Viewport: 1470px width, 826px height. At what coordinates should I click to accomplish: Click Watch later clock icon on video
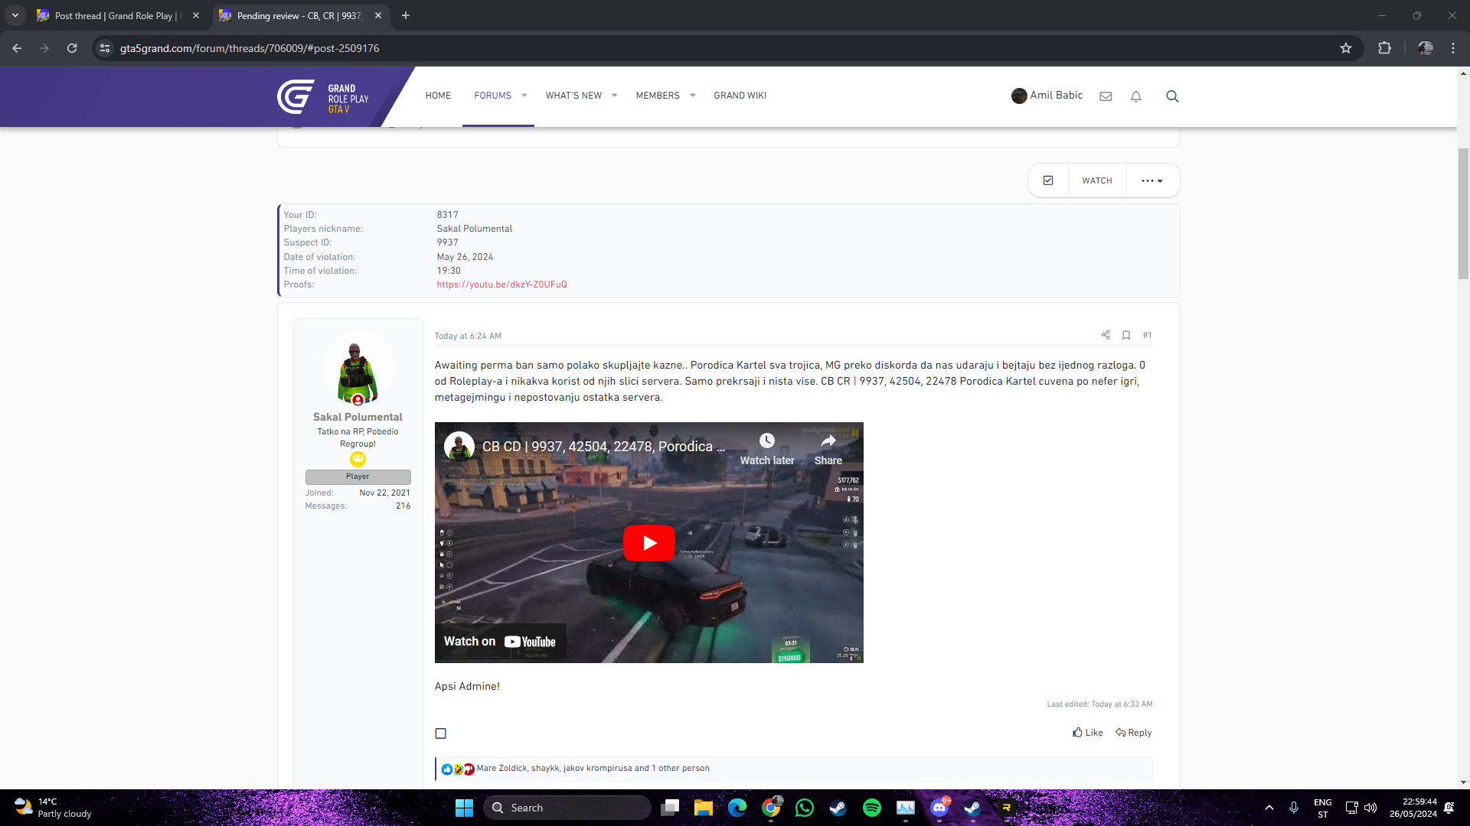(x=766, y=441)
